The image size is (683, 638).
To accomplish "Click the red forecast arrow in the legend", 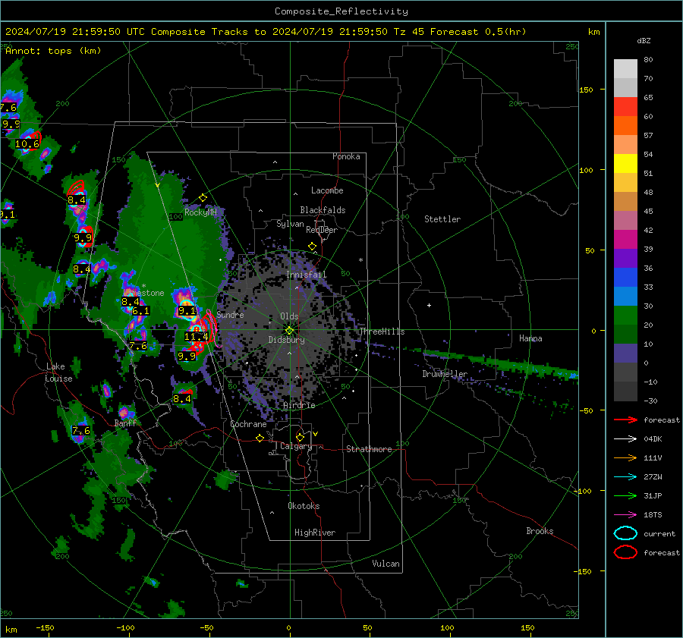I will coord(625,420).
